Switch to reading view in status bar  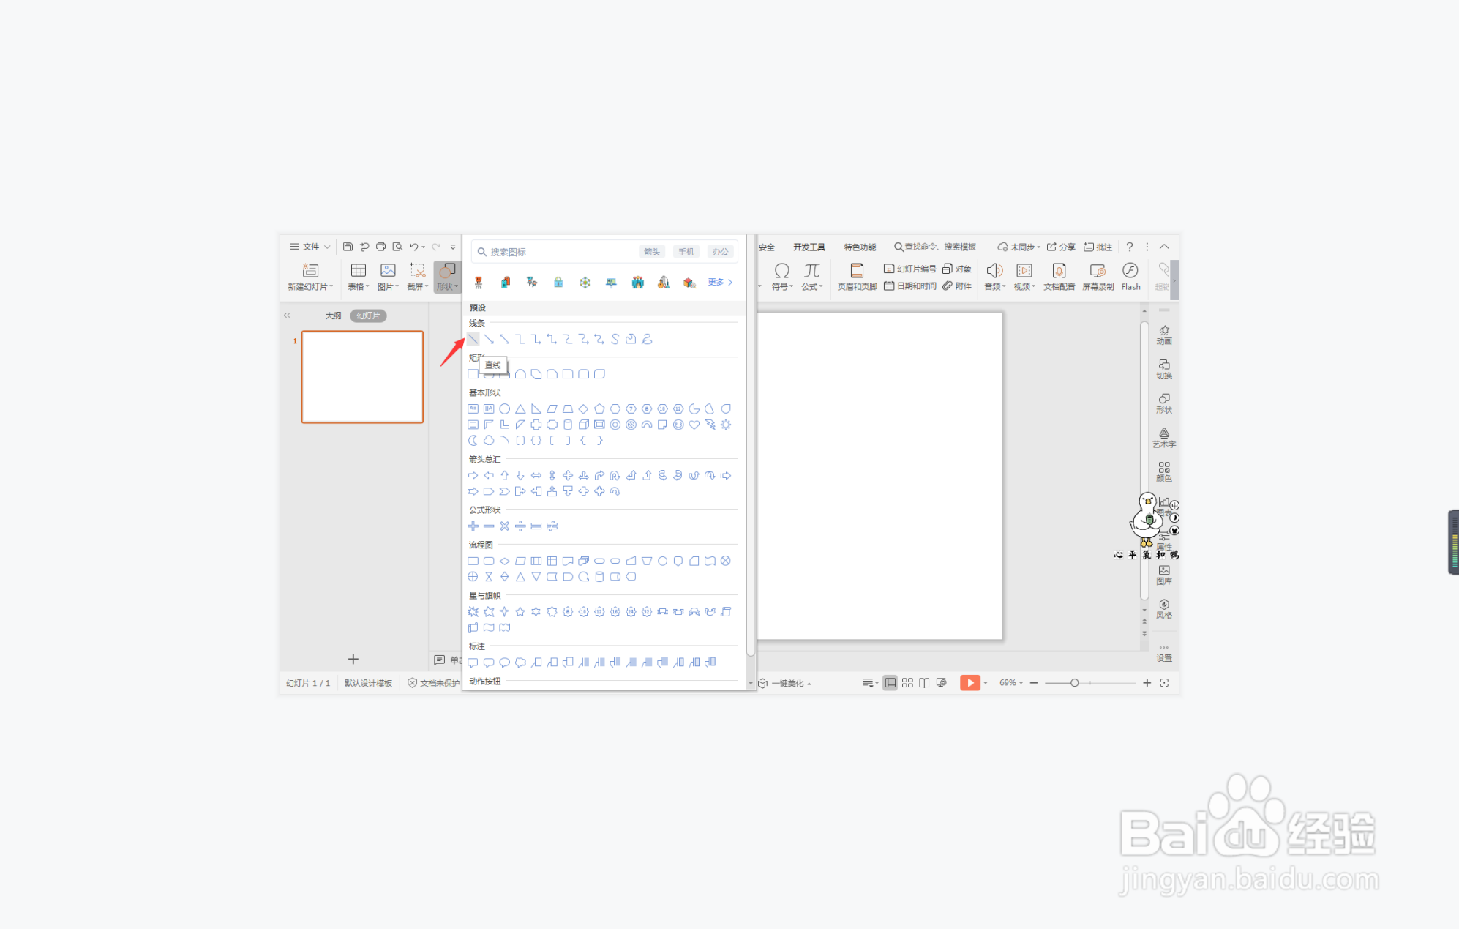click(x=924, y=683)
